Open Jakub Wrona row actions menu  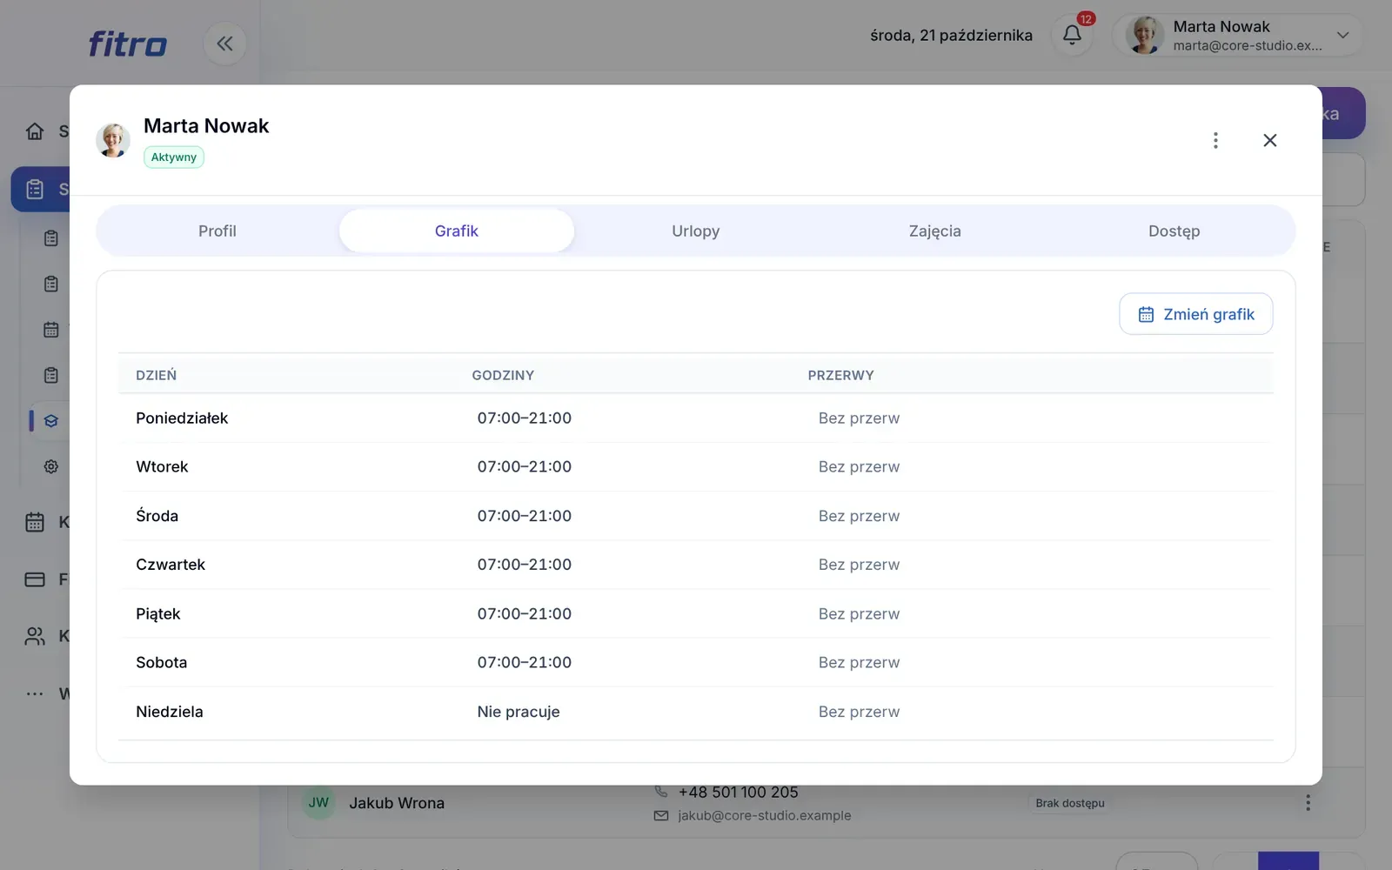coord(1308,803)
